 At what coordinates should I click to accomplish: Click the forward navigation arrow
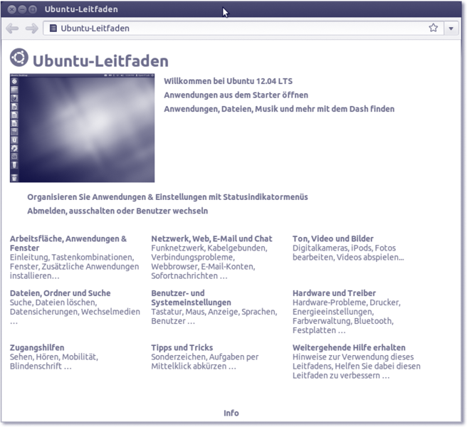(x=31, y=28)
